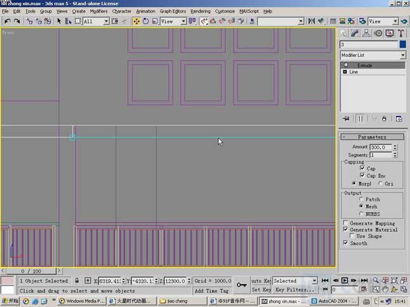Toggle the Smooth checkbox
This screenshot has width=410, height=307.
[345, 243]
